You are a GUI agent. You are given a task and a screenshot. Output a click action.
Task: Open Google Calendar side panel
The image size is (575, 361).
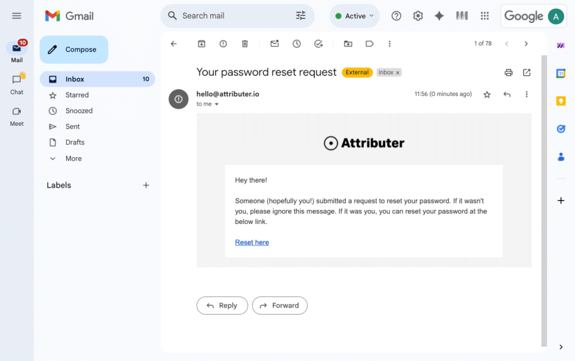click(x=561, y=74)
